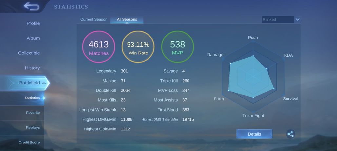Open the History menu item
The image size is (337, 151).
point(32,68)
